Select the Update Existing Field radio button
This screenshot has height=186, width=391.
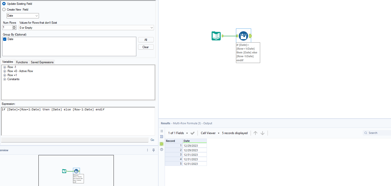click(x=4, y=4)
